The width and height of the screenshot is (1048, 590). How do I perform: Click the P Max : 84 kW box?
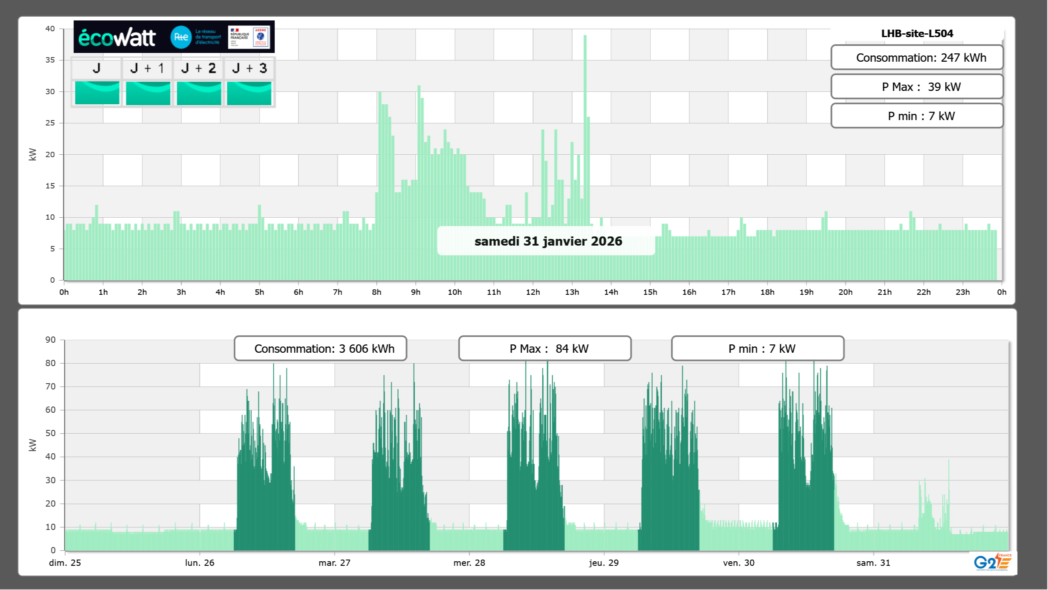545,349
